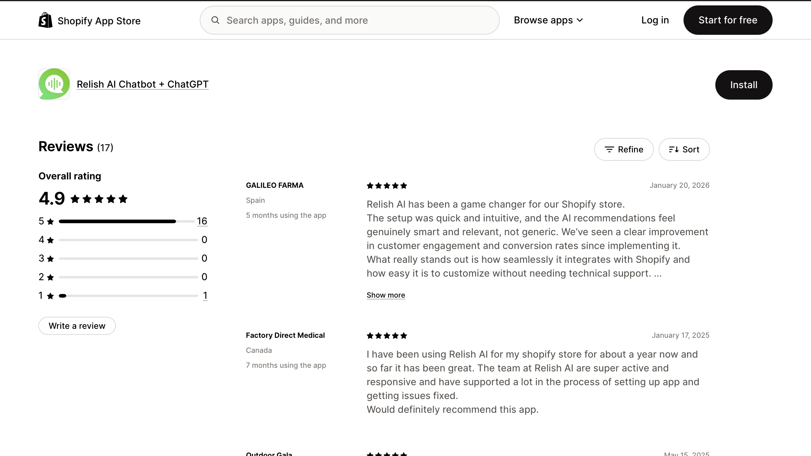Filter by 5-star reviews count 16
The image size is (811, 456).
(x=202, y=221)
